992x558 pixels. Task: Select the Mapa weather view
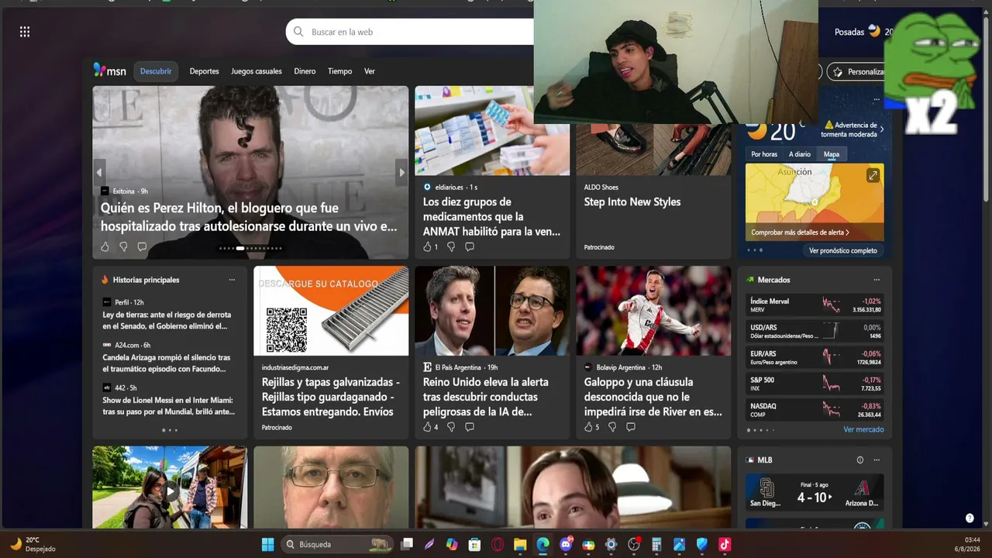pos(832,154)
